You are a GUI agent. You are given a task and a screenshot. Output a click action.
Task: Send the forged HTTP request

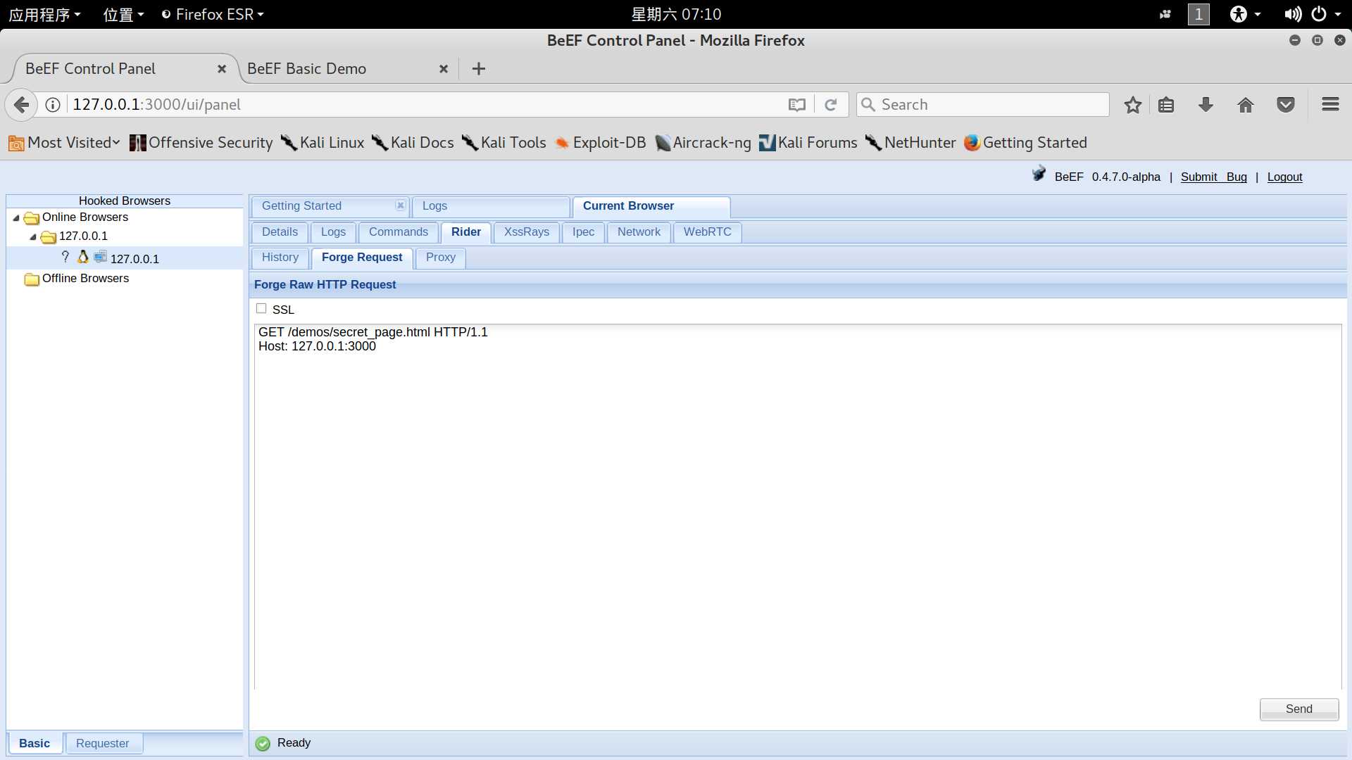coord(1298,709)
